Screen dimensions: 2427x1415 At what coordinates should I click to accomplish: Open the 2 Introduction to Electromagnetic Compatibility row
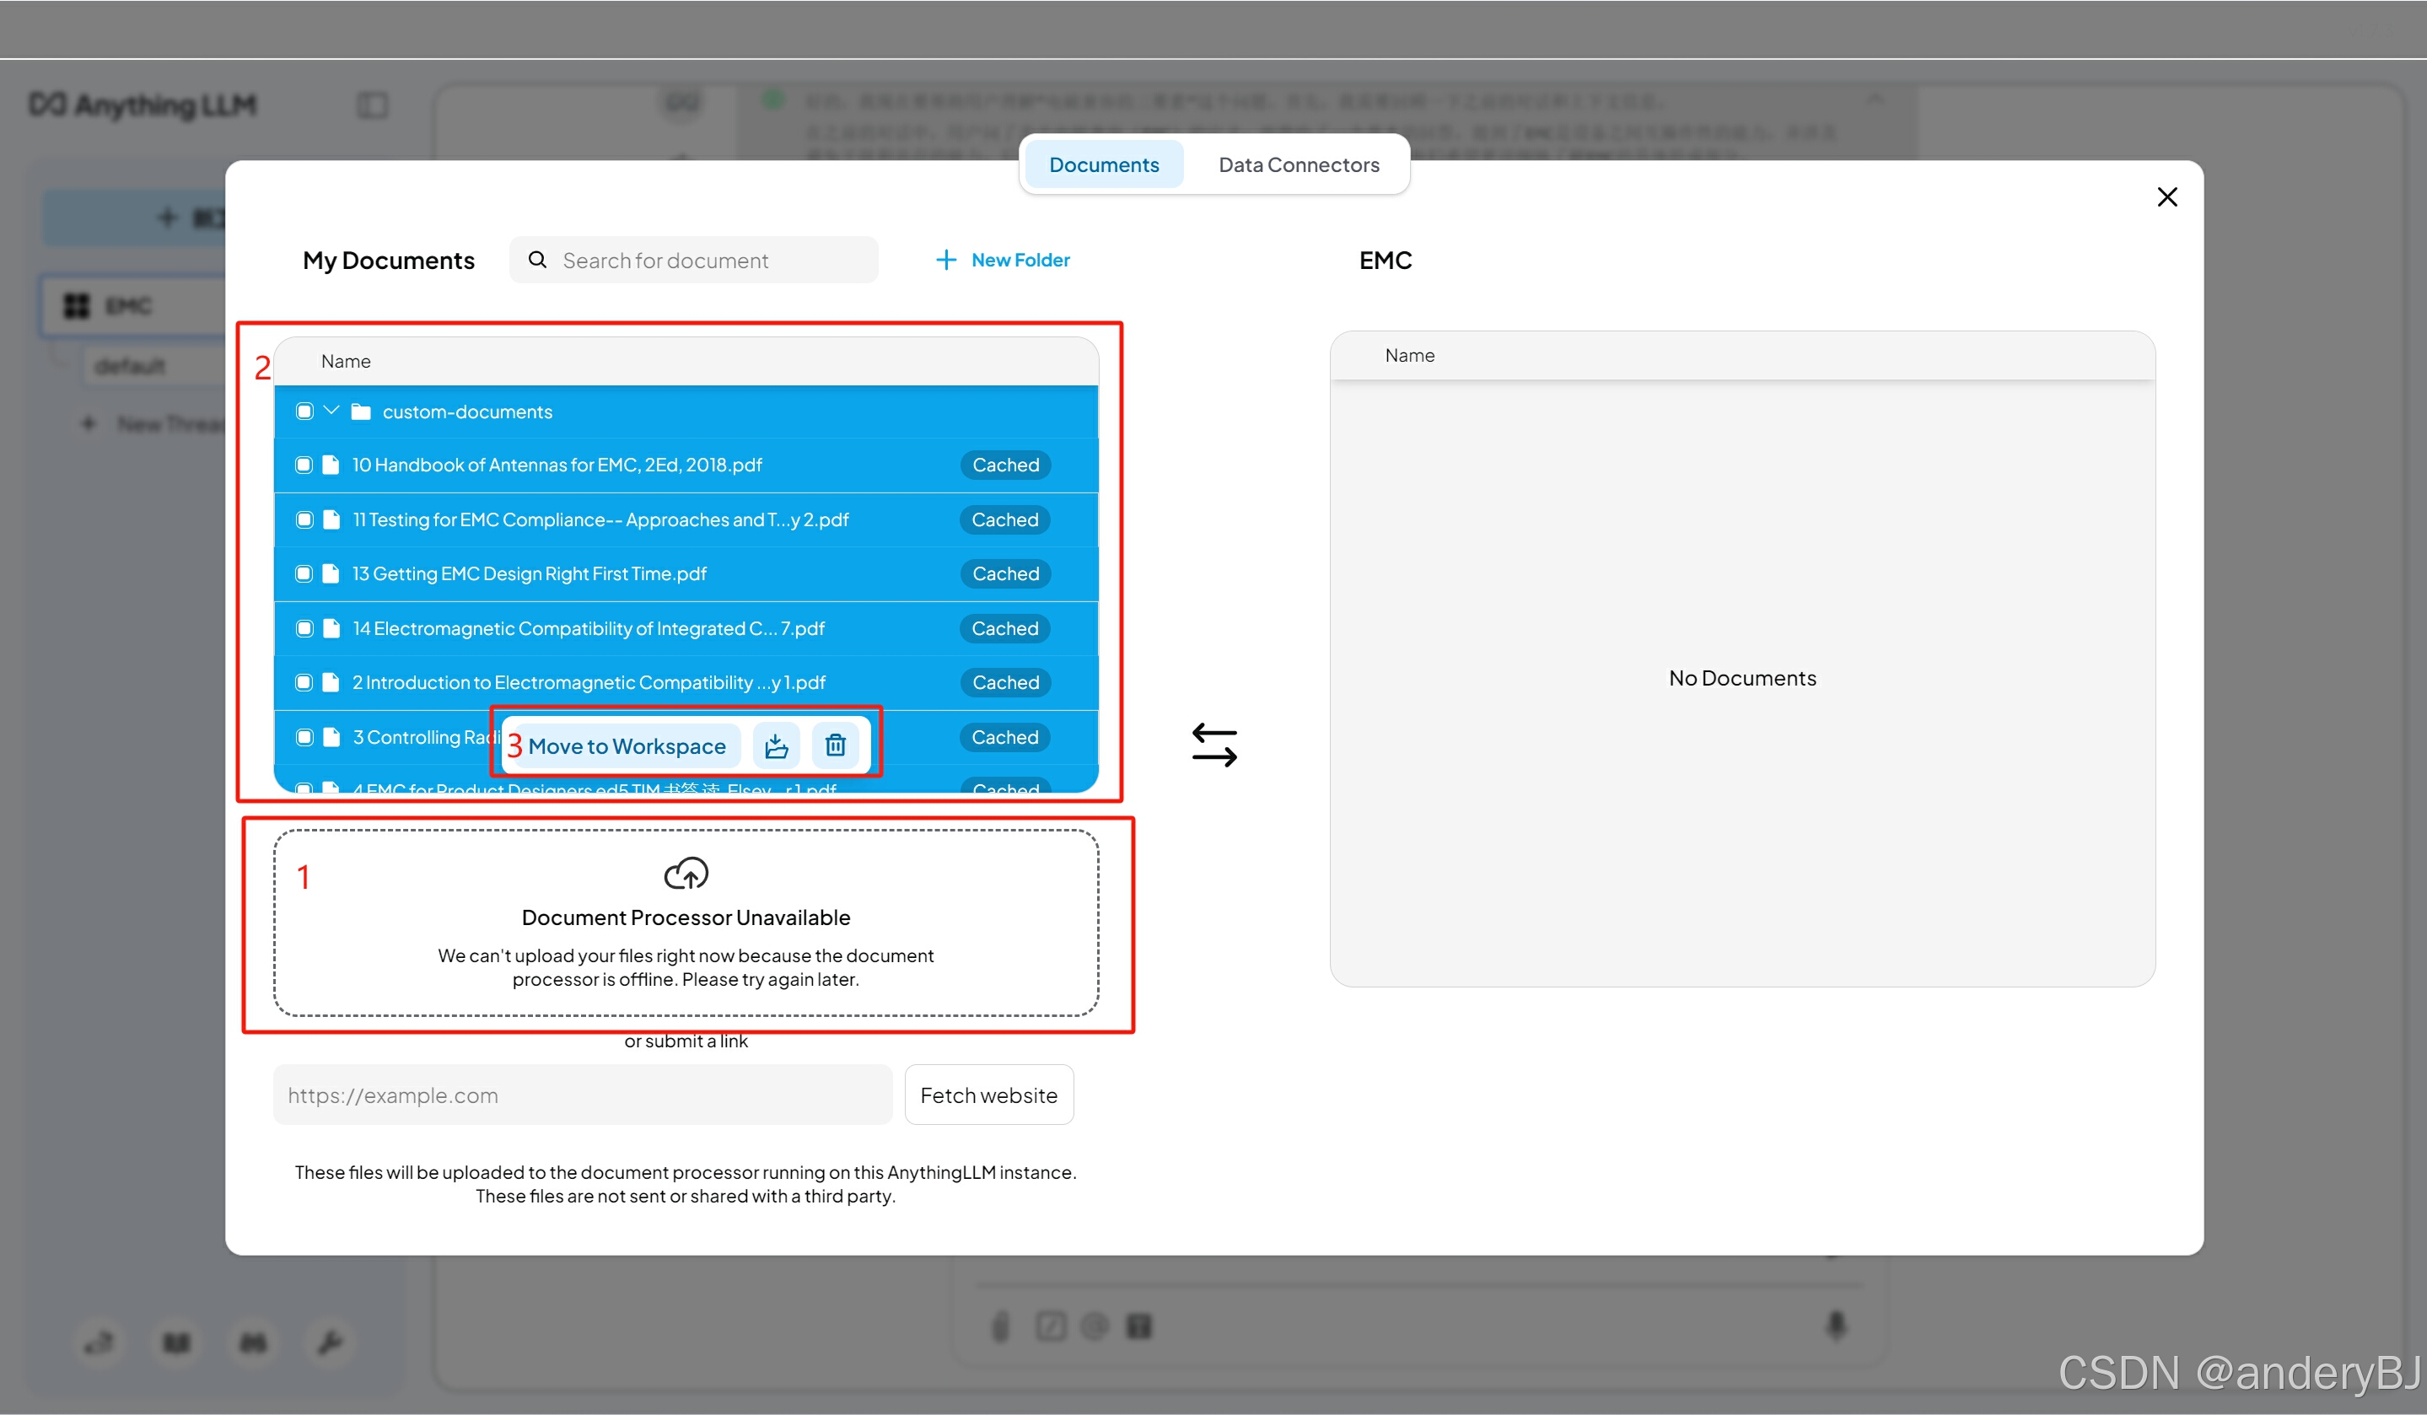point(589,683)
